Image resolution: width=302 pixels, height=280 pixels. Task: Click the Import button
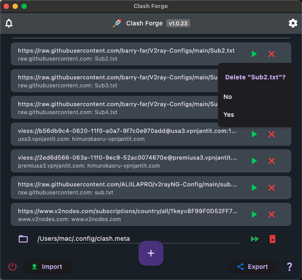tap(48, 267)
